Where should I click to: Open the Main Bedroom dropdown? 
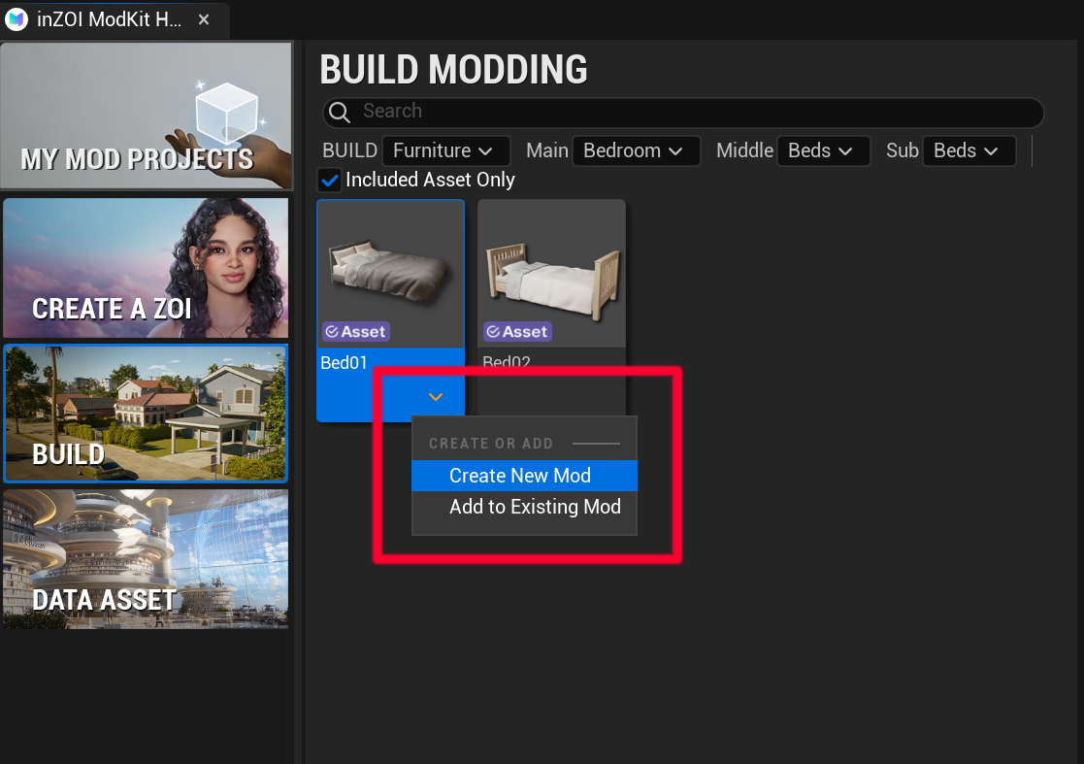636,150
